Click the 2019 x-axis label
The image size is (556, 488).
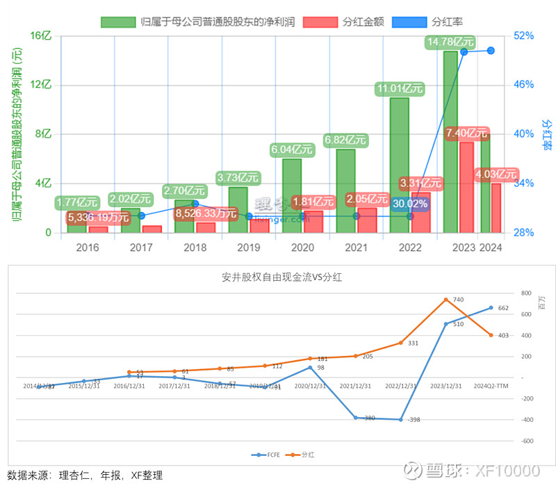tap(249, 247)
